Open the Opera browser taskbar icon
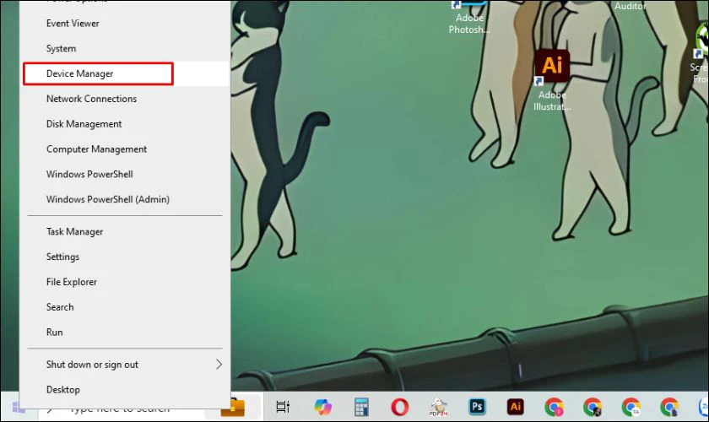Screen dimensions: 709x422 point(400,407)
